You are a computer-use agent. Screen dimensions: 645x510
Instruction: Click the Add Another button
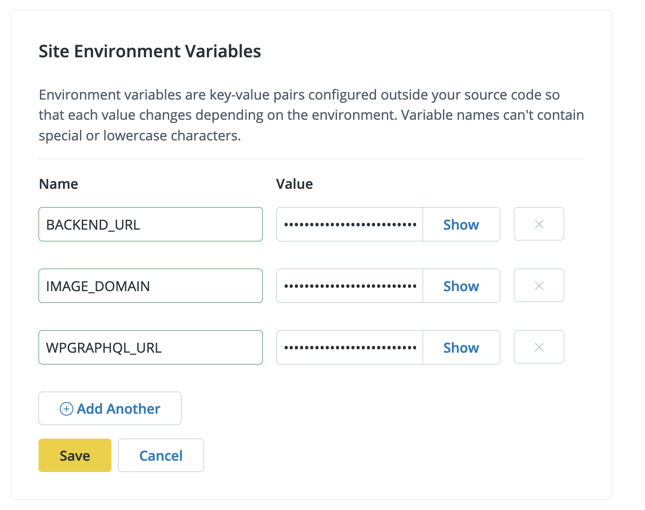[110, 409]
